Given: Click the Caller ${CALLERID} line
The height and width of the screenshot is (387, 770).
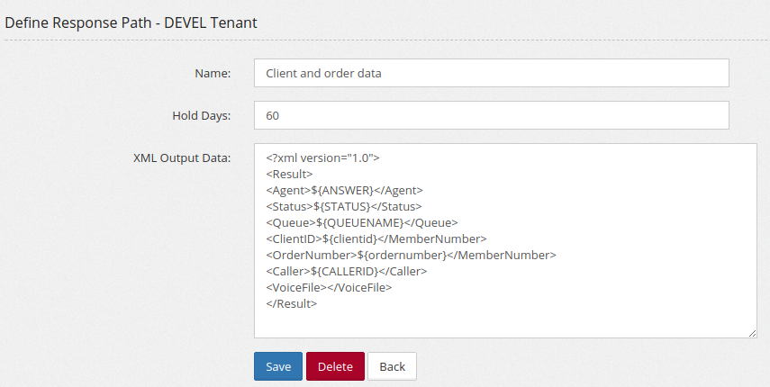Looking at the screenshot, I should 347,271.
